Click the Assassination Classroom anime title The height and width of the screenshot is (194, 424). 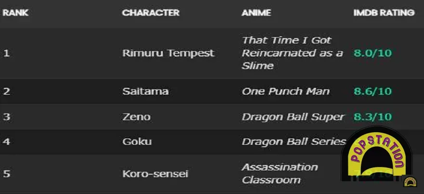(x=279, y=174)
